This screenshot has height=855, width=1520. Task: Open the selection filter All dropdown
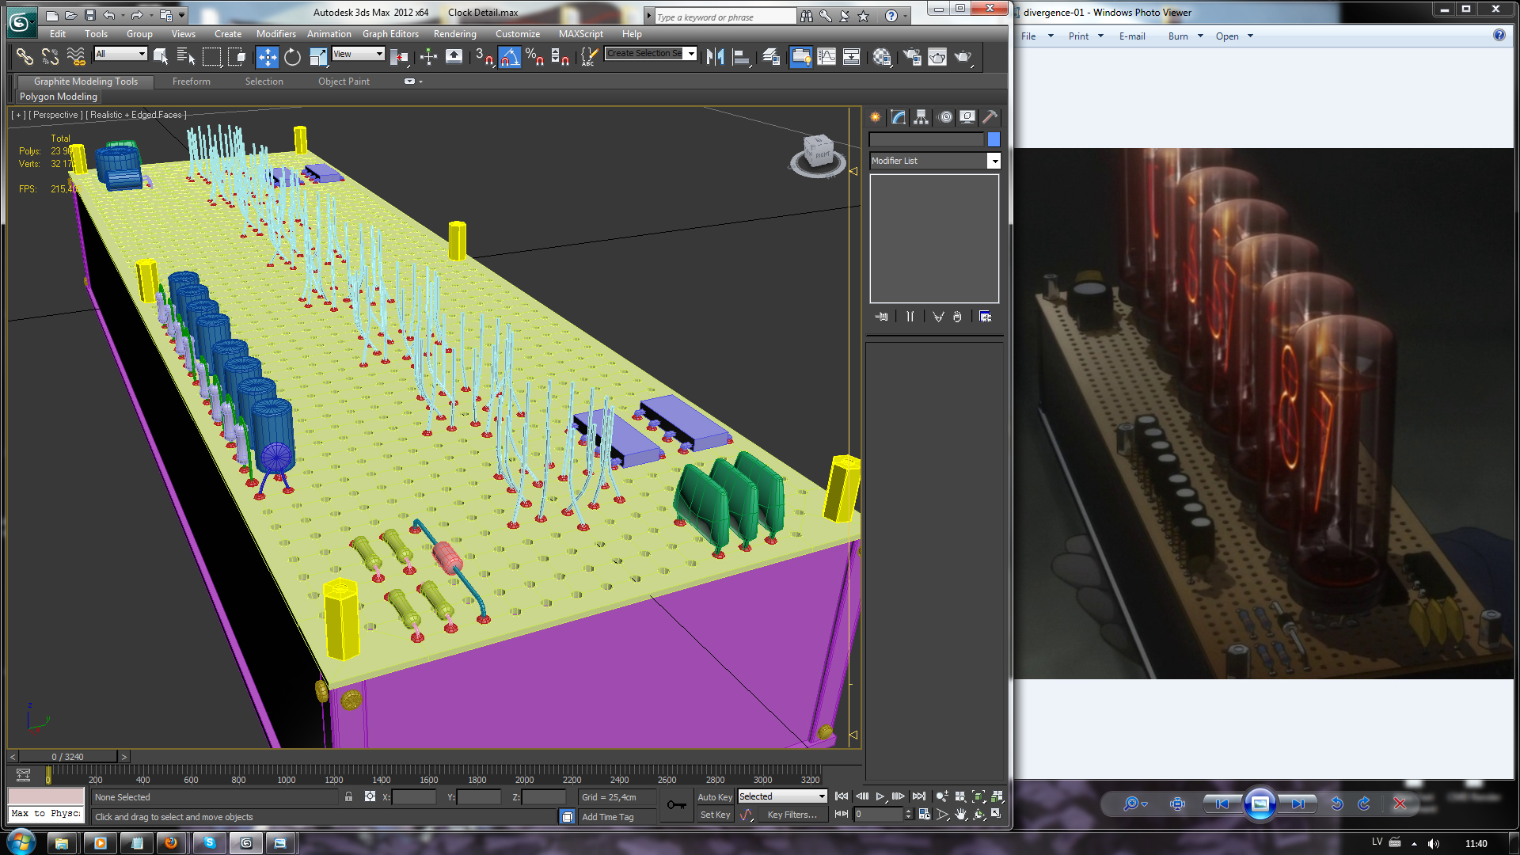click(x=120, y=54)
